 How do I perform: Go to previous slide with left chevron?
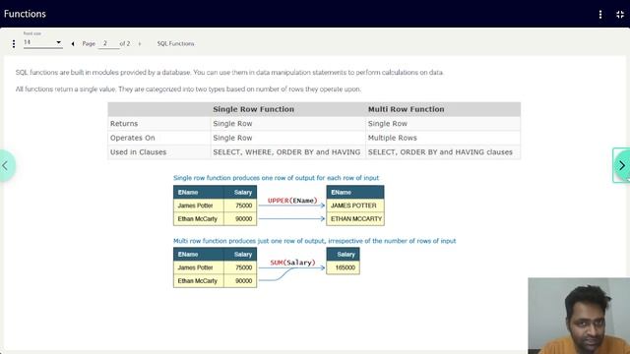(x=6, y=165)
